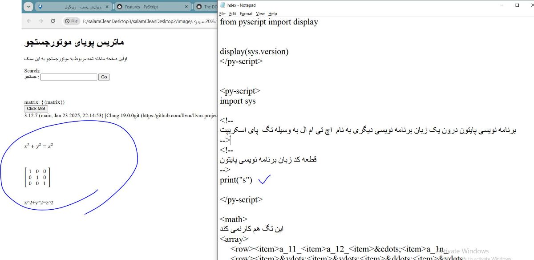Image resolution: width=534 pixels, height=260 pixels.
Task: Open the tab search dropdown arrow
Action: point(28,7)
